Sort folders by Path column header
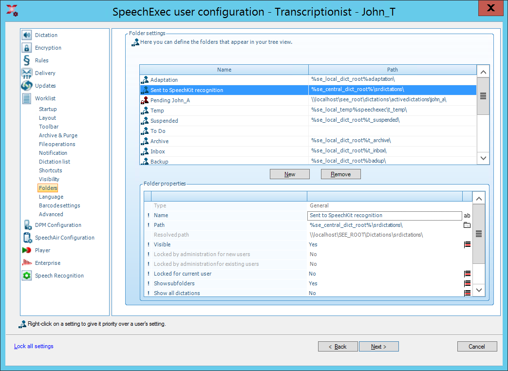The height and width of the screenshot is (371, 508). 393,70
